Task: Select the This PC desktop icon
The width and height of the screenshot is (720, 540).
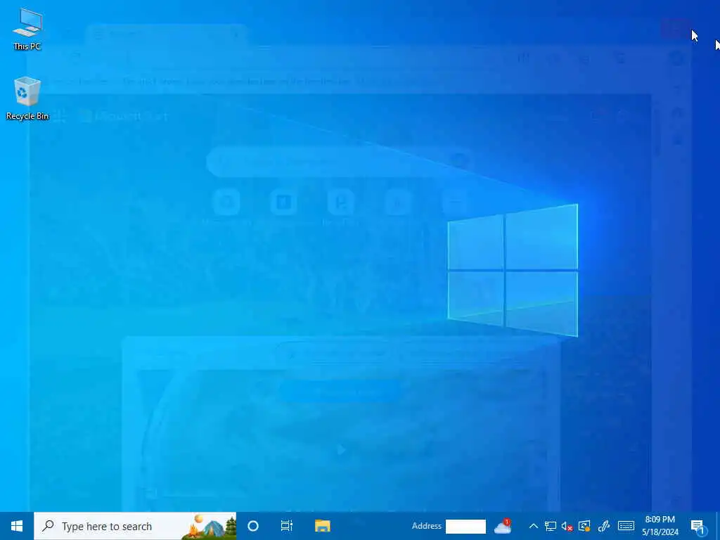Action: pos(27,29)
